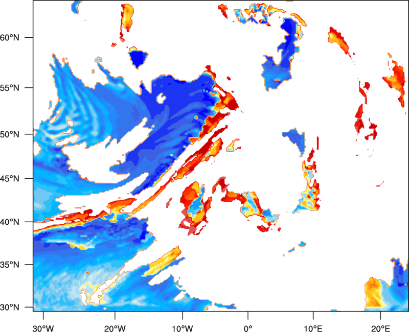Select the 45°N latitude tick label
This screenshot has width=409, height=332.
click(10, 178)
